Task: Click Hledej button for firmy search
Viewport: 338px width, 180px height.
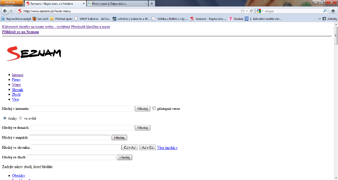Action: (142, 128)
